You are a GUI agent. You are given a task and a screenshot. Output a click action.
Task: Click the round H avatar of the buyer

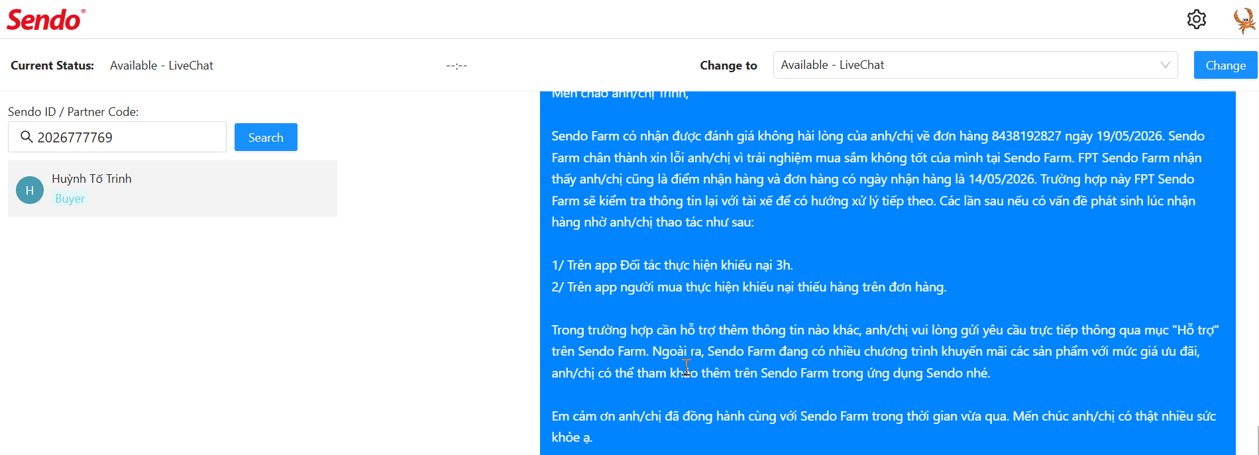[30, 190]
